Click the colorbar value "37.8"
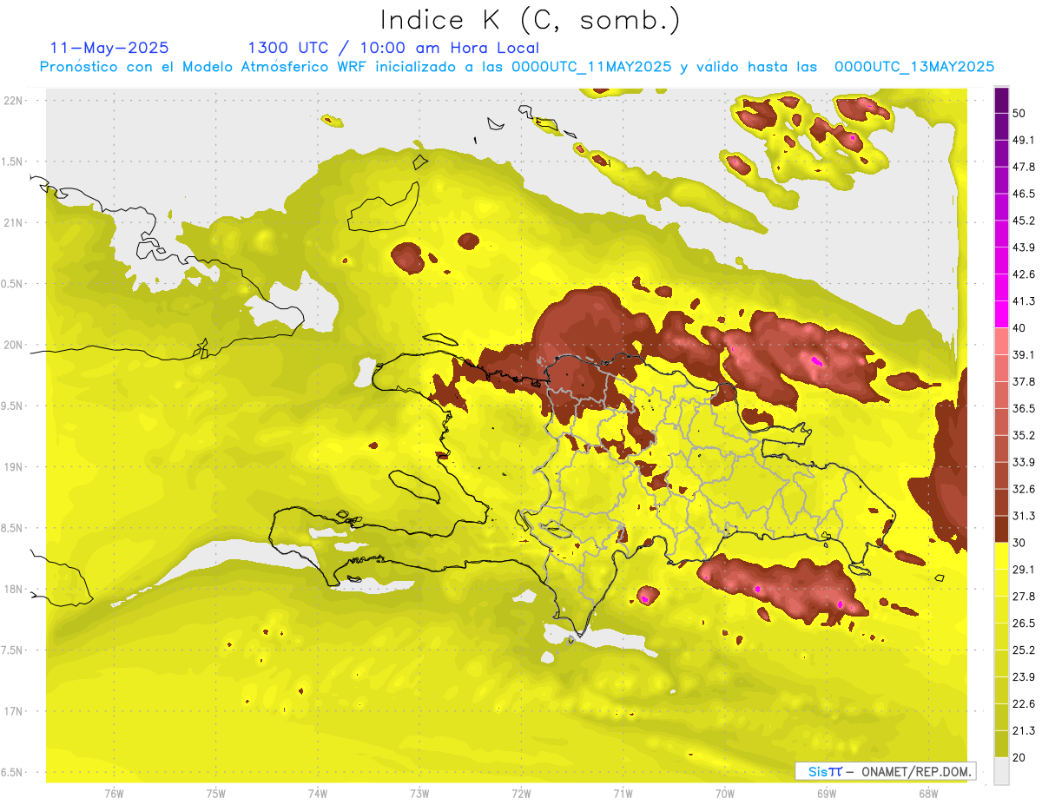The width and height of the screenshot is (1042, 805). pyautogui.click(x=1023, y=381)
